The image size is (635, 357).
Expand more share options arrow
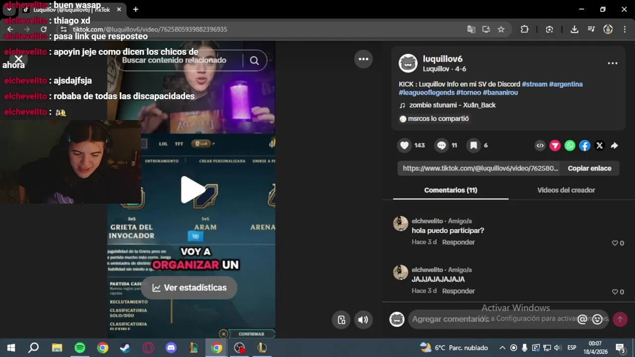(614, 145)
